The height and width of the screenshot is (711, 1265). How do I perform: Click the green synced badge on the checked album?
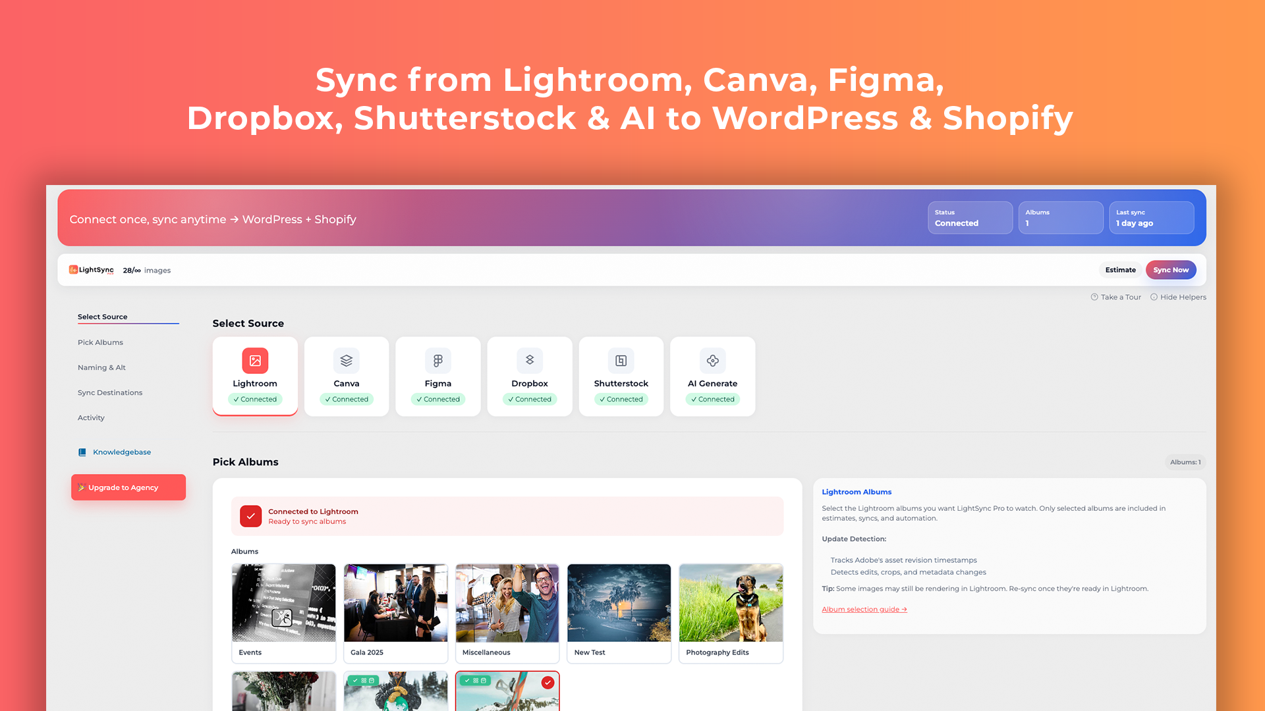pos(474,681)
